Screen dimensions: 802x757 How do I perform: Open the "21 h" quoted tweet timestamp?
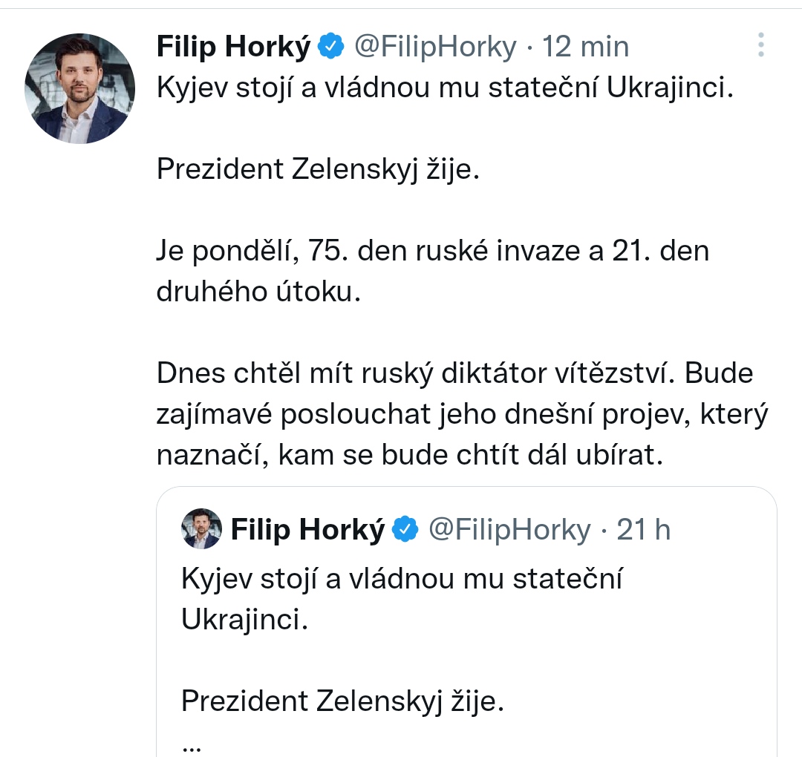pos(643,529)
